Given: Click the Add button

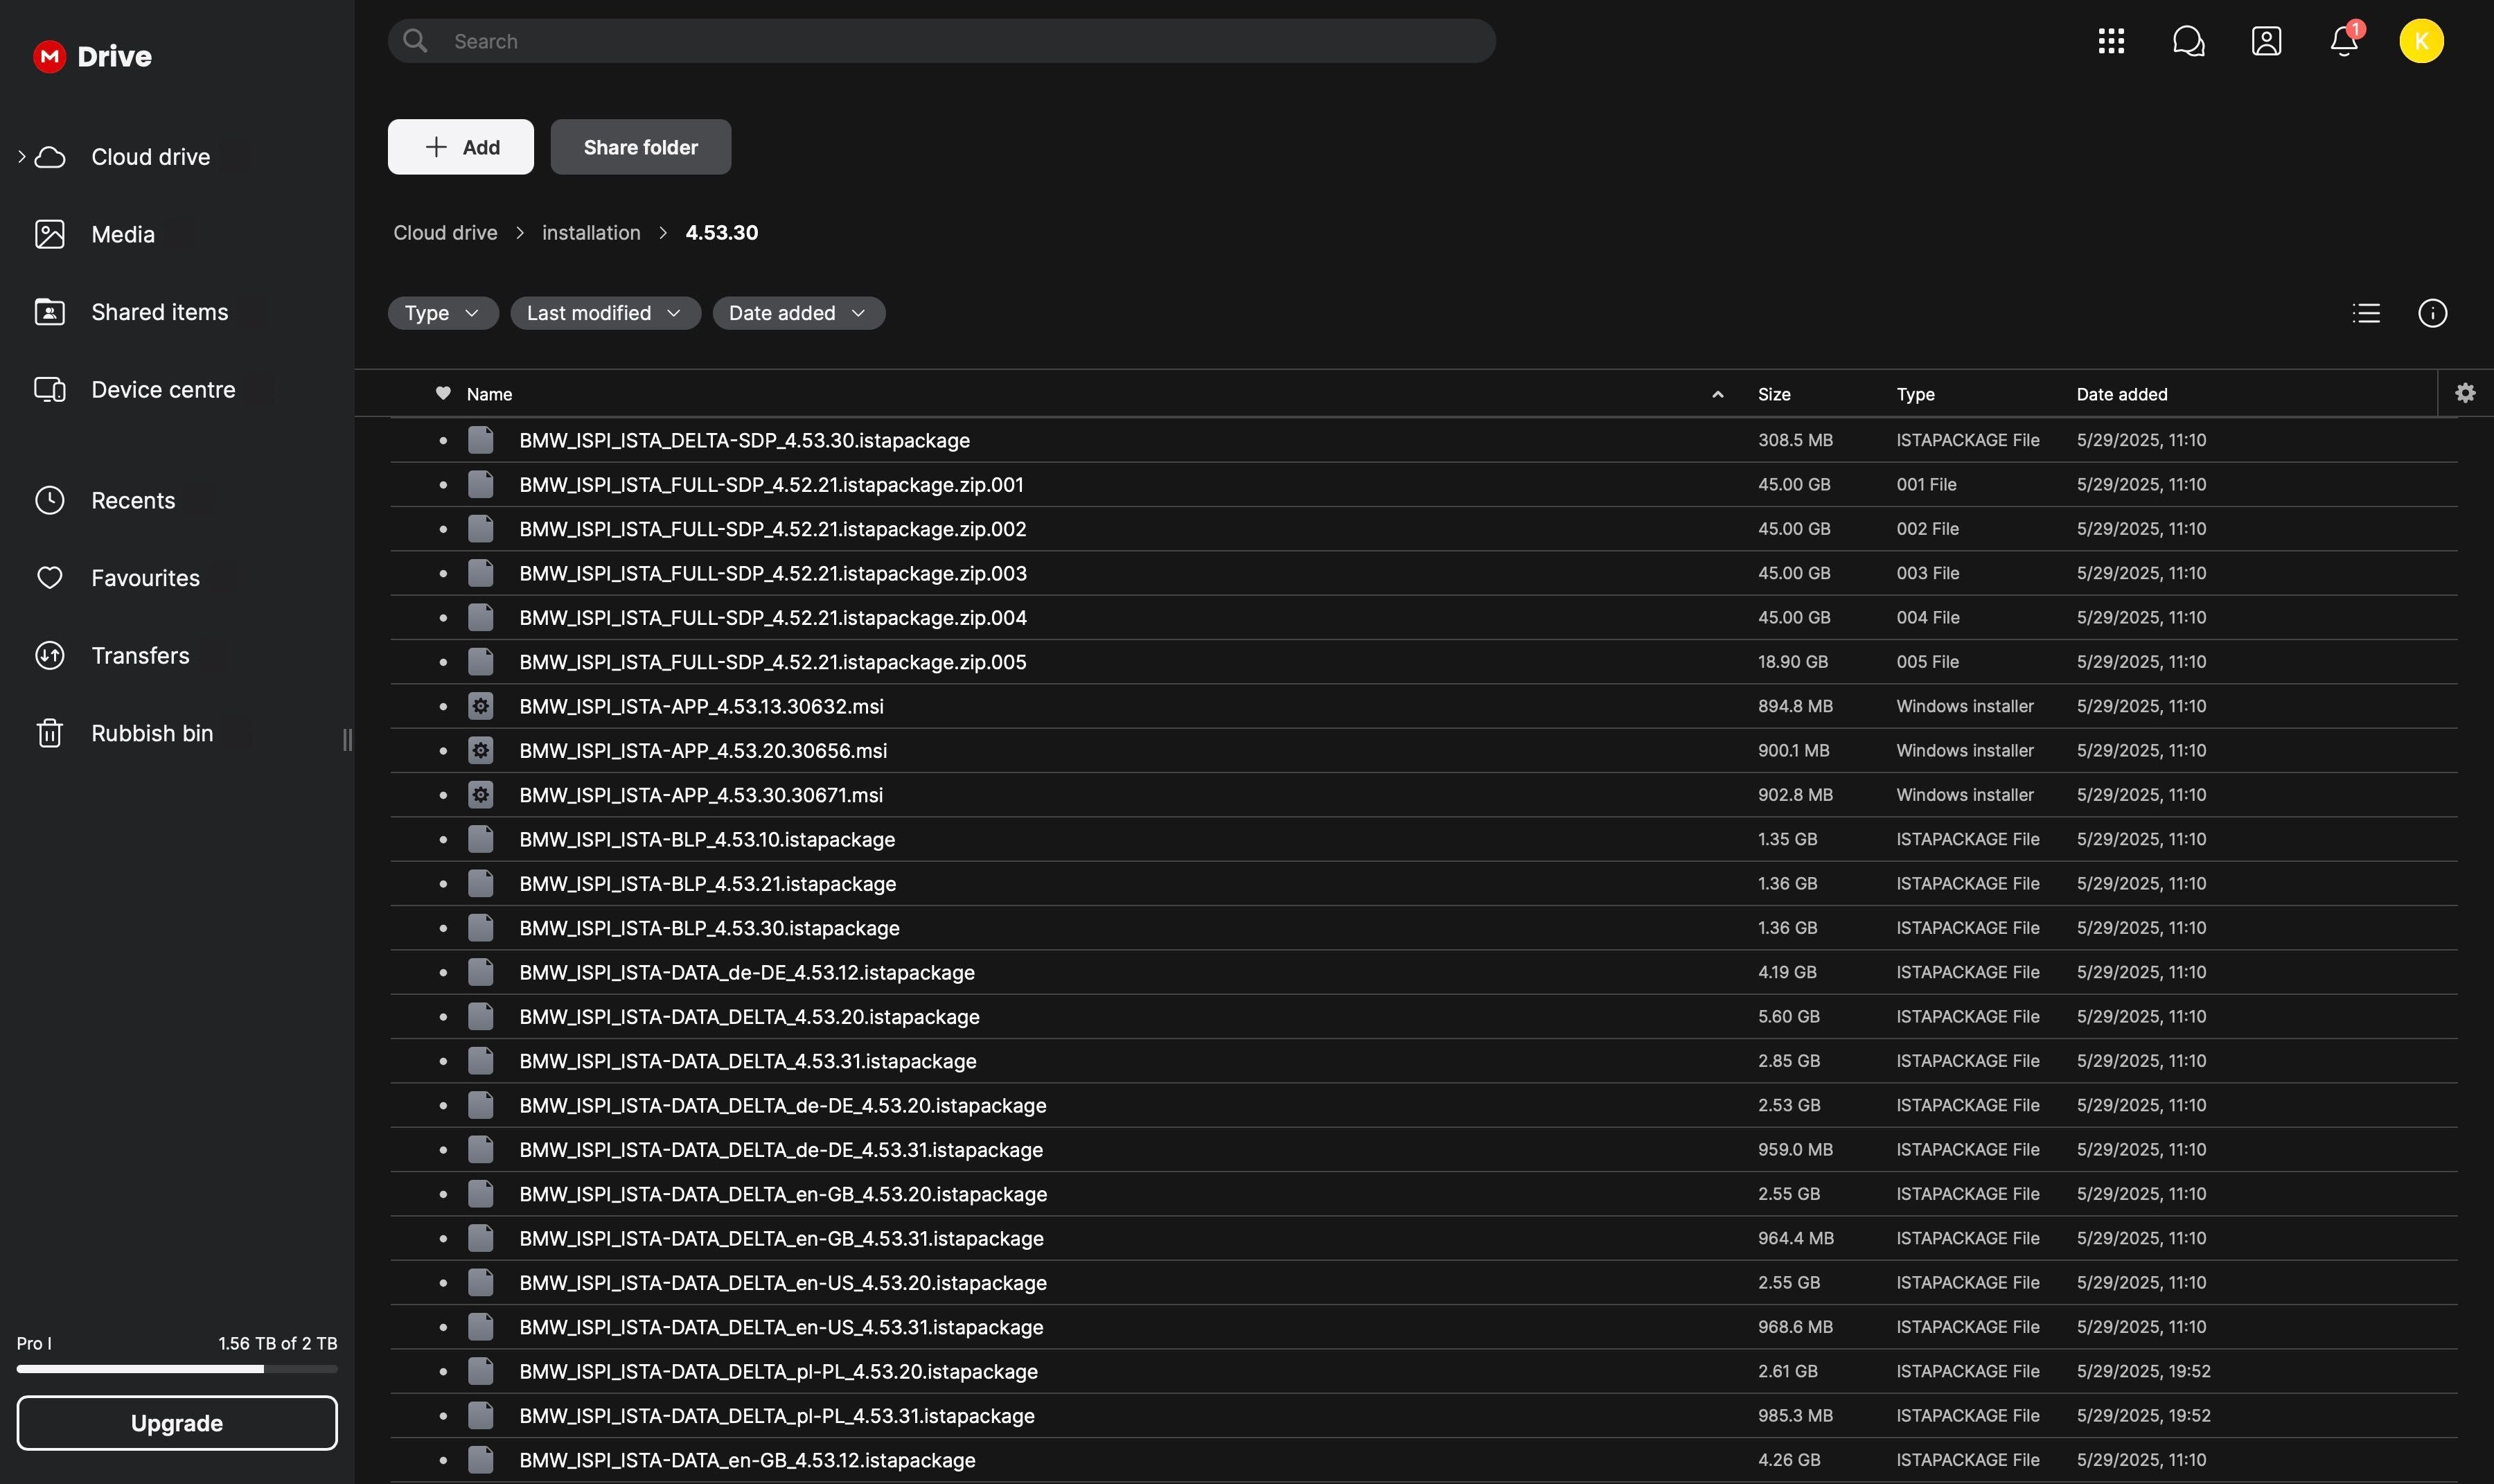Looking at the screenshot, I should pyautogui.click(x=461, y=147).
